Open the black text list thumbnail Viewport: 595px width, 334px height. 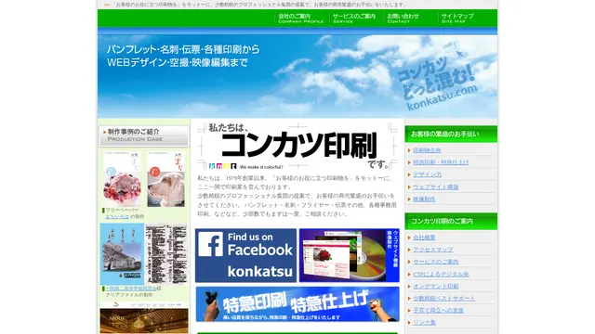tap(166, 253)
